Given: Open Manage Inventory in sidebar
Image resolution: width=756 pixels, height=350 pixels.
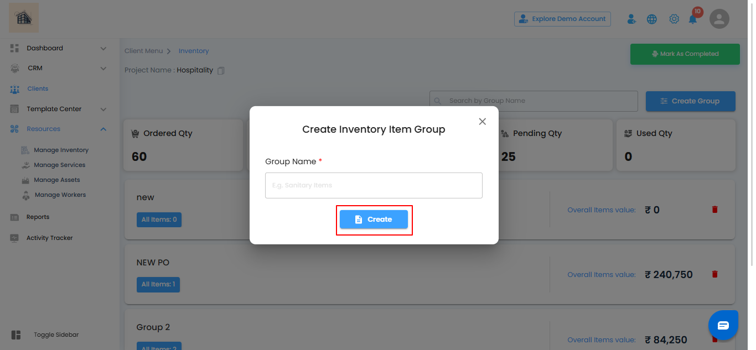Looking at the screenshot, I should pos(61,150).
